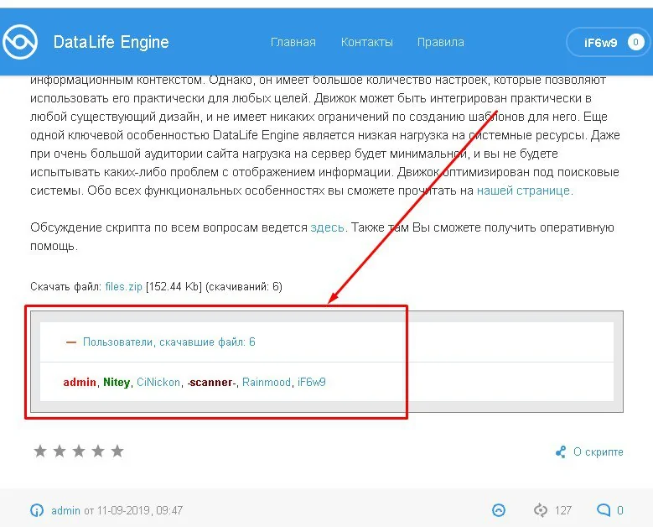Click the file size text [152.44 Kb]

point(174,287)
